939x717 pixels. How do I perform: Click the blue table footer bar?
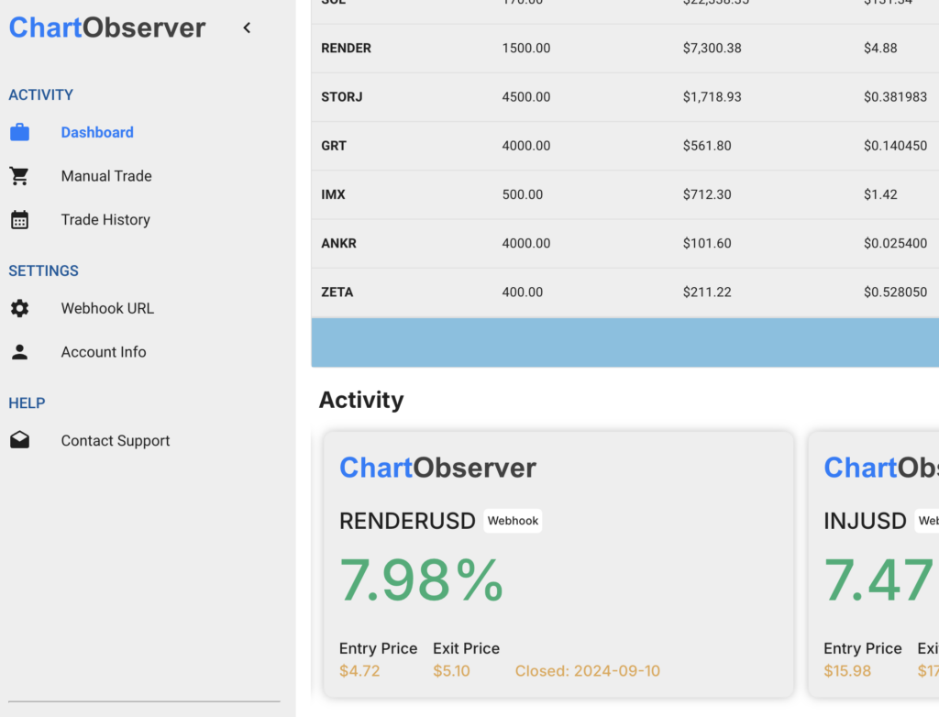[x=625, y=343]
